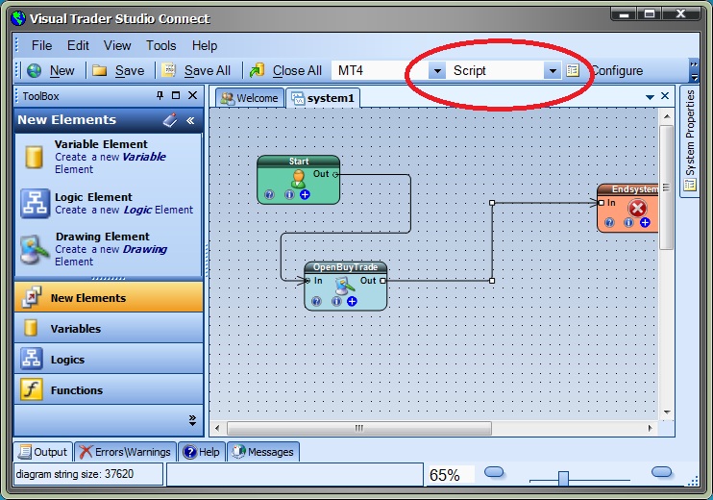713x500 pixels.
Task: Open the Variables toolbox section
Action: [x=109, y=328]
